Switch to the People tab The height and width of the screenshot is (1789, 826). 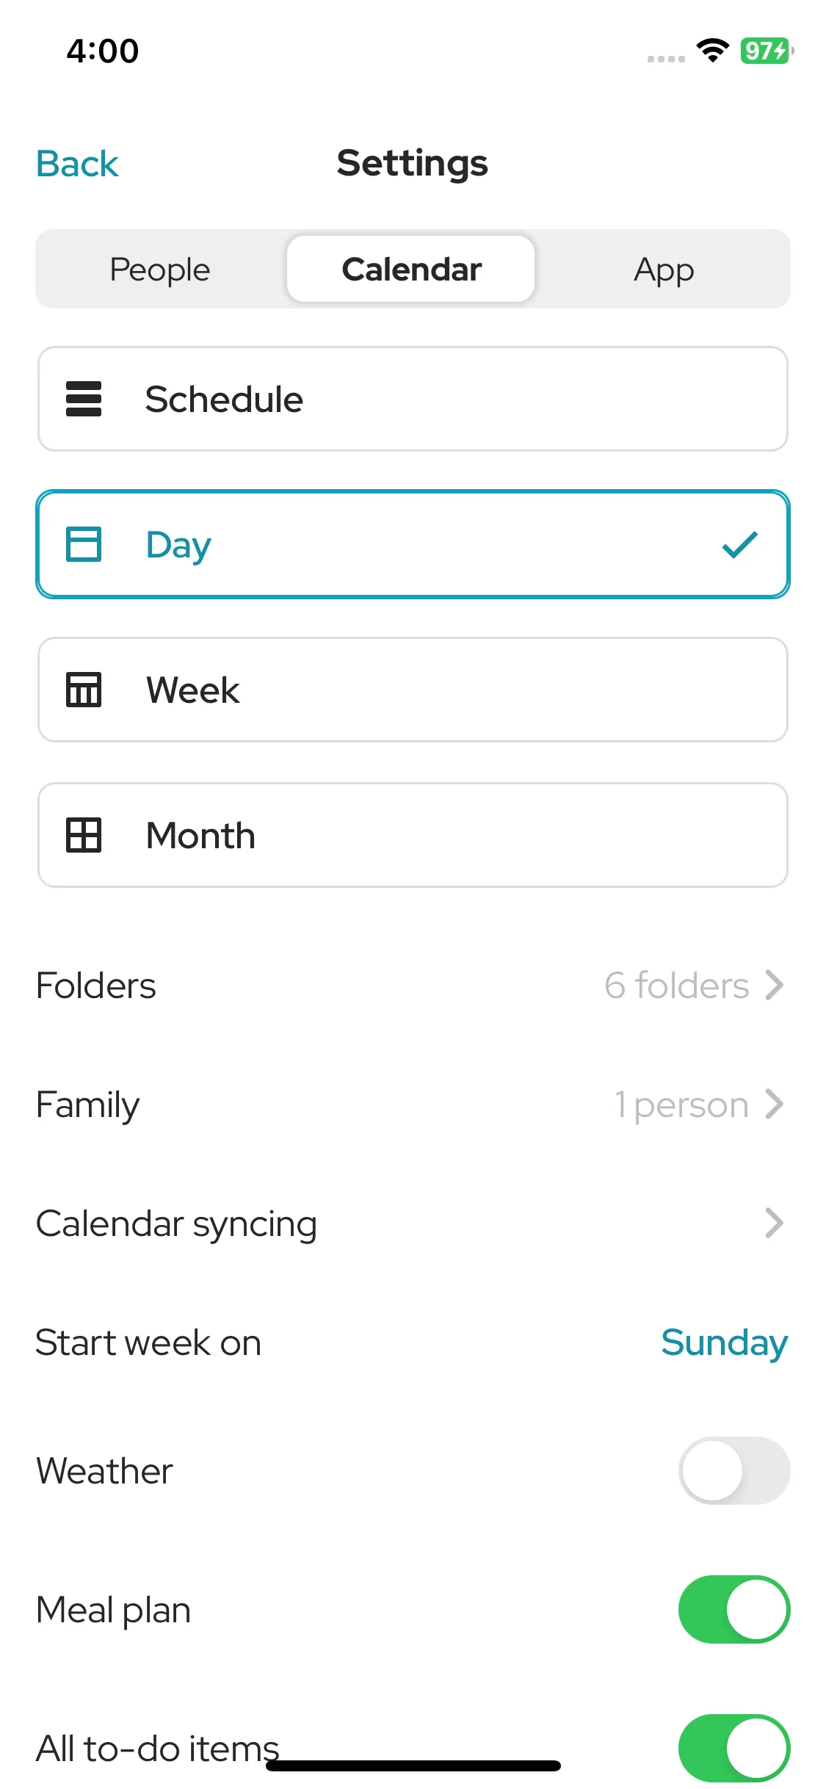pos(160,269)
